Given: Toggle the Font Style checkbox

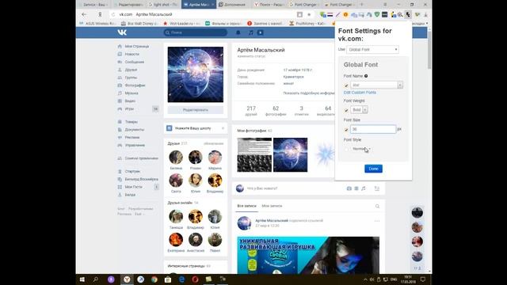Looking at the screenshot, I should (x=346, y=149).
